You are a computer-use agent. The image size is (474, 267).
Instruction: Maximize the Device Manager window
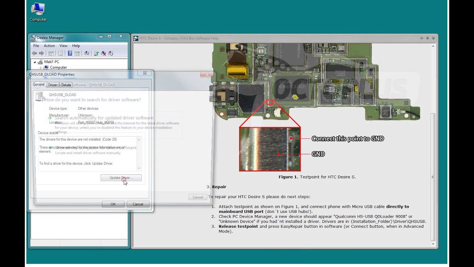pyautogui.click(x=109, y=36)
